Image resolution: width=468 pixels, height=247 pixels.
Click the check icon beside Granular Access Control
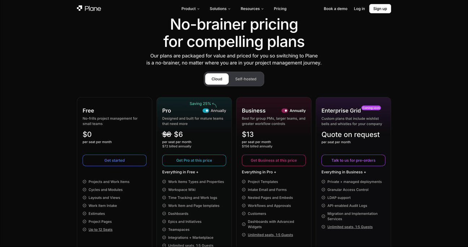coord(324,190)
